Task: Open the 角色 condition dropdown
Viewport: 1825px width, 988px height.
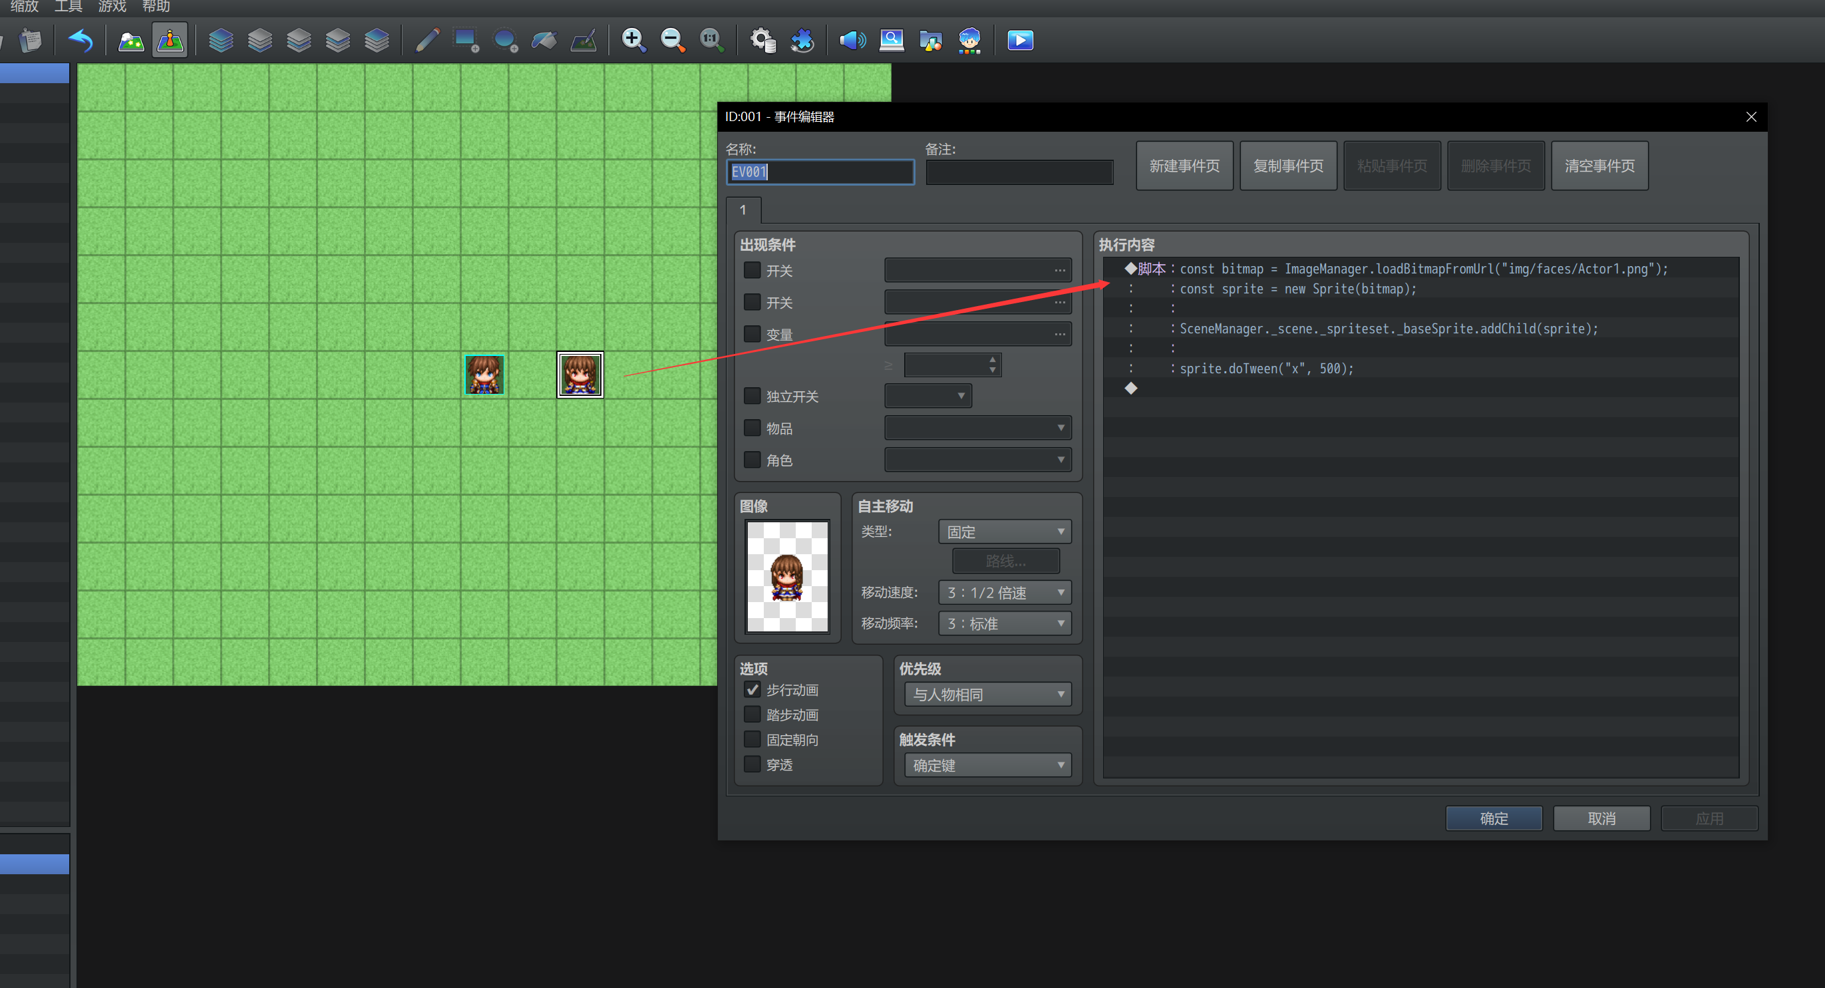Action: (977, 460)
